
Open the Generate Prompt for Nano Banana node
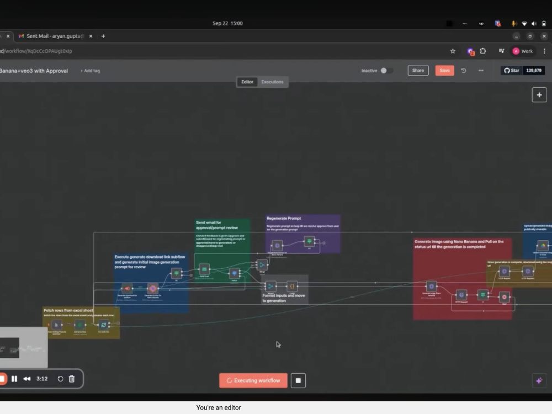tap(153, 289)
